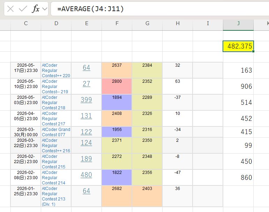Select the date cell 2026-05-10(日) 23:00
Screen dimensions: 269x212
[x=26, y=86]
